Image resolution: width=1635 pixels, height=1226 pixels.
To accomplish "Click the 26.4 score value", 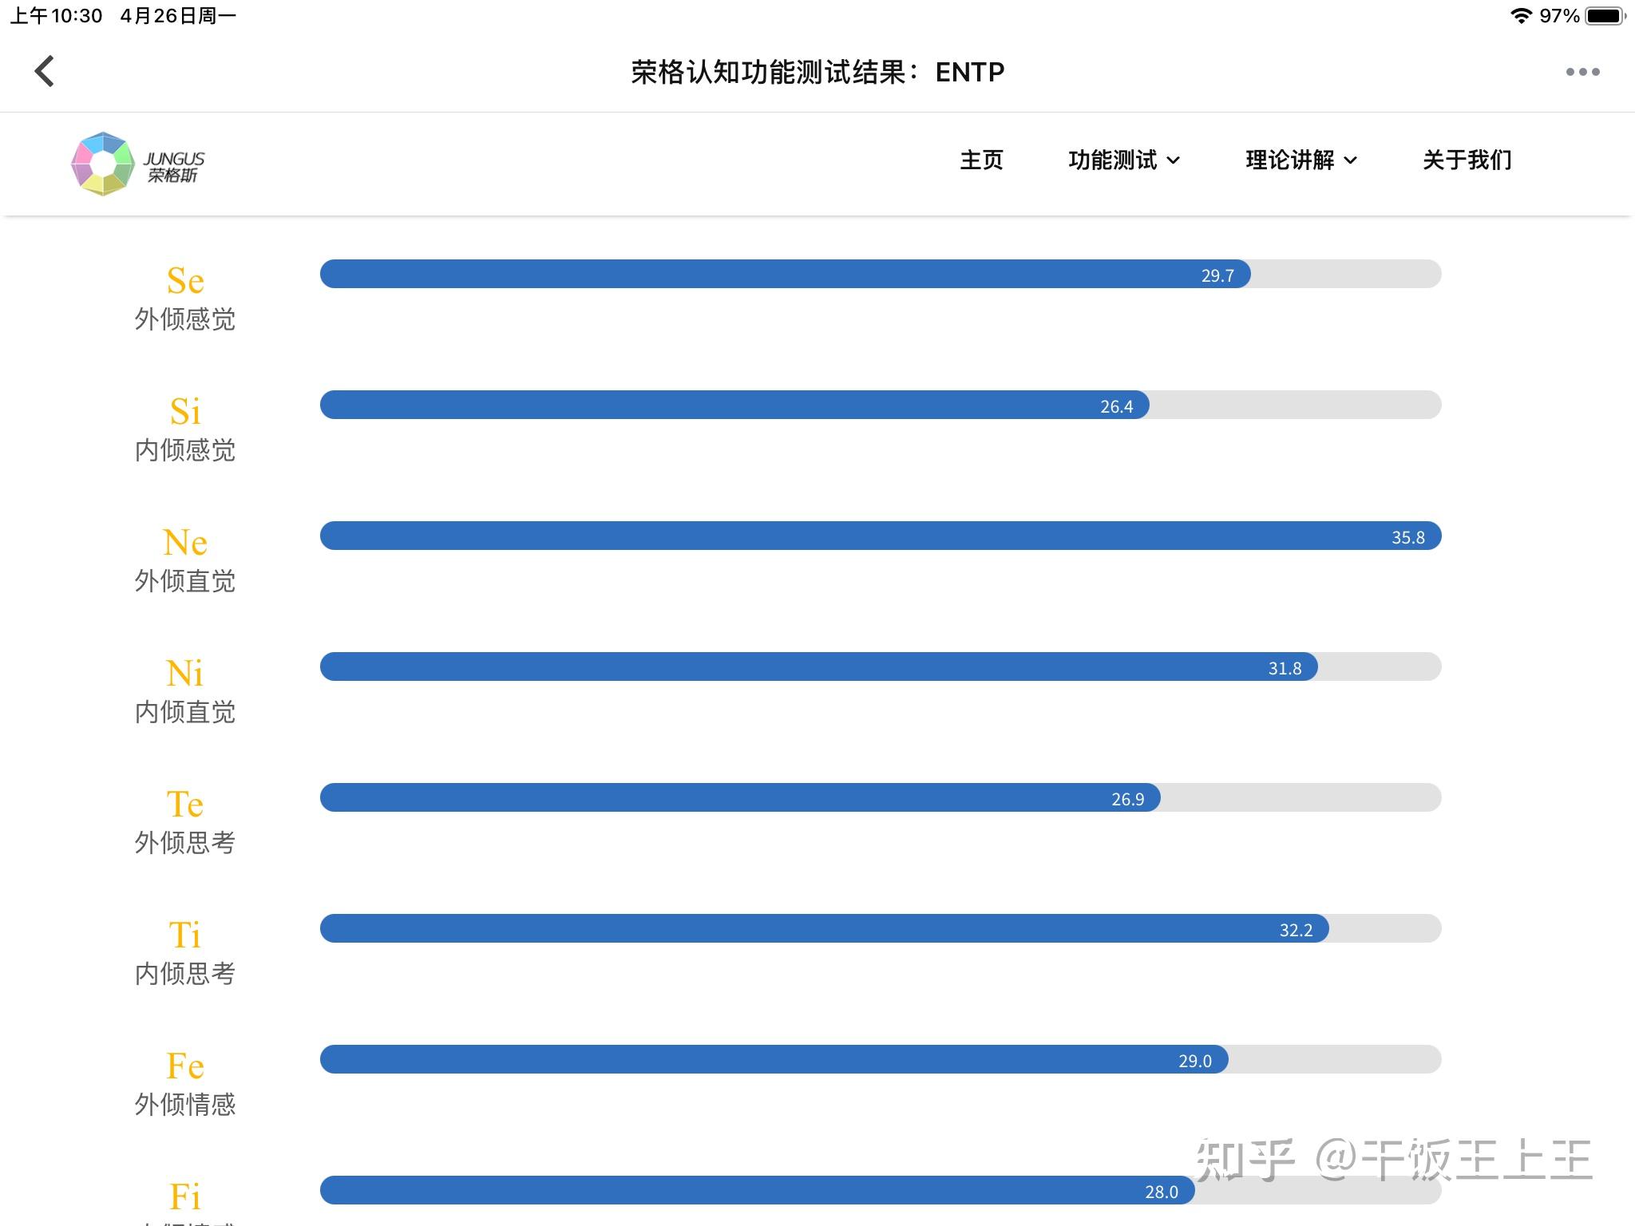I will point(1116,406).
